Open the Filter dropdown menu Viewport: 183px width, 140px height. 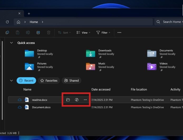[x=103, y=33]
